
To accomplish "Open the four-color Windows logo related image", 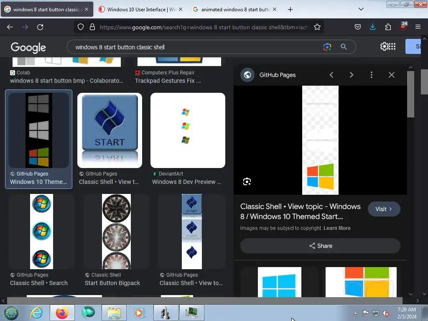I will point(361,282).
